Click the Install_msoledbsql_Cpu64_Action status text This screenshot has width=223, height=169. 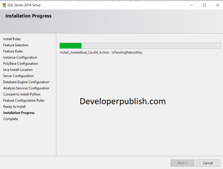click(x=101, y=53)
